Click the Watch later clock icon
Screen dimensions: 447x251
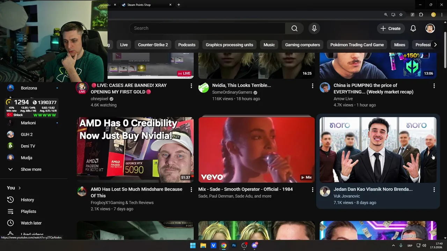click(x=10, y=223)
